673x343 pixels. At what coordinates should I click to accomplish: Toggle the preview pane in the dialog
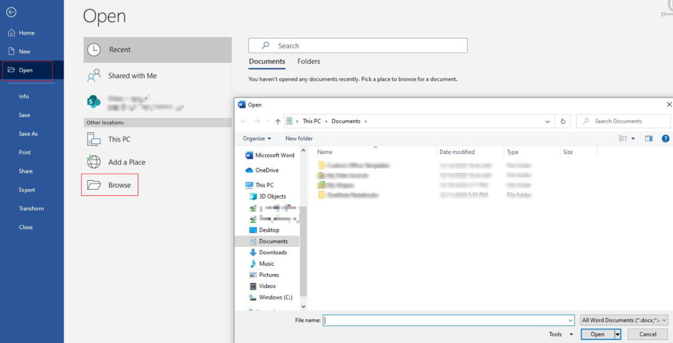(x=650, y=138)
